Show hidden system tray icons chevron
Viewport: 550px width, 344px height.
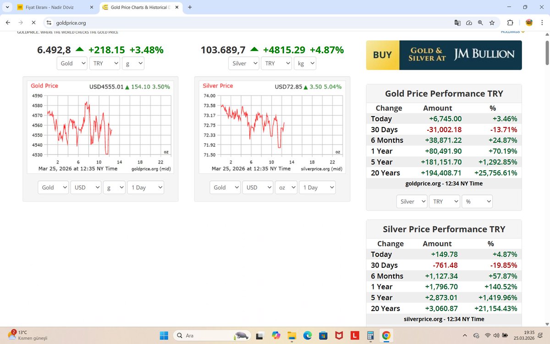tap(465, 335)
